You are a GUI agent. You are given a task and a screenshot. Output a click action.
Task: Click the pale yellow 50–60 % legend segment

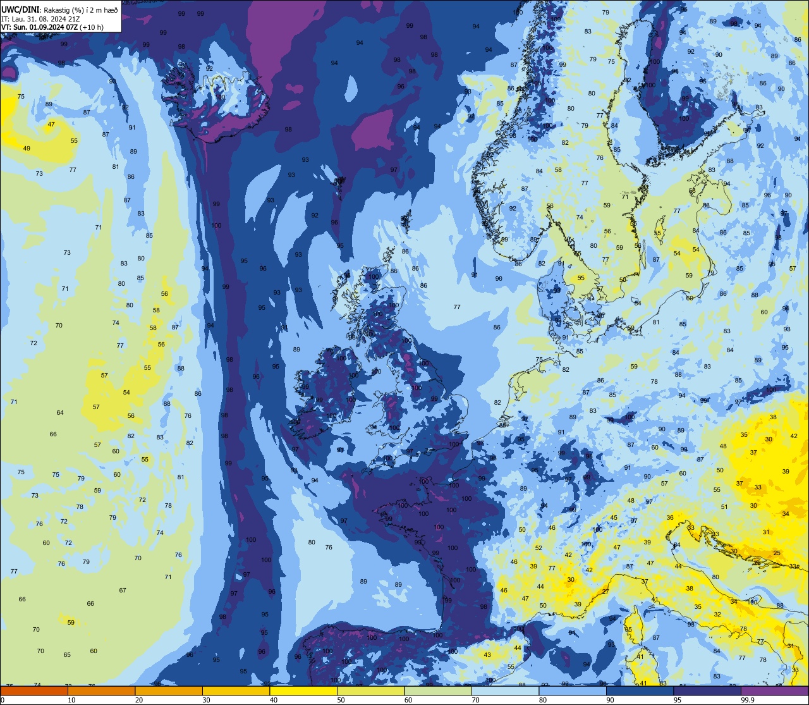click(x=370, y=690)
